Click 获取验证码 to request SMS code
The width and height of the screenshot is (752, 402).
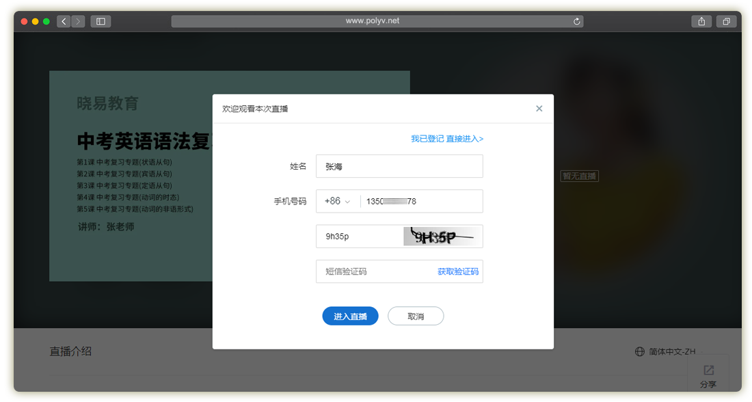(x=458, y=271)
